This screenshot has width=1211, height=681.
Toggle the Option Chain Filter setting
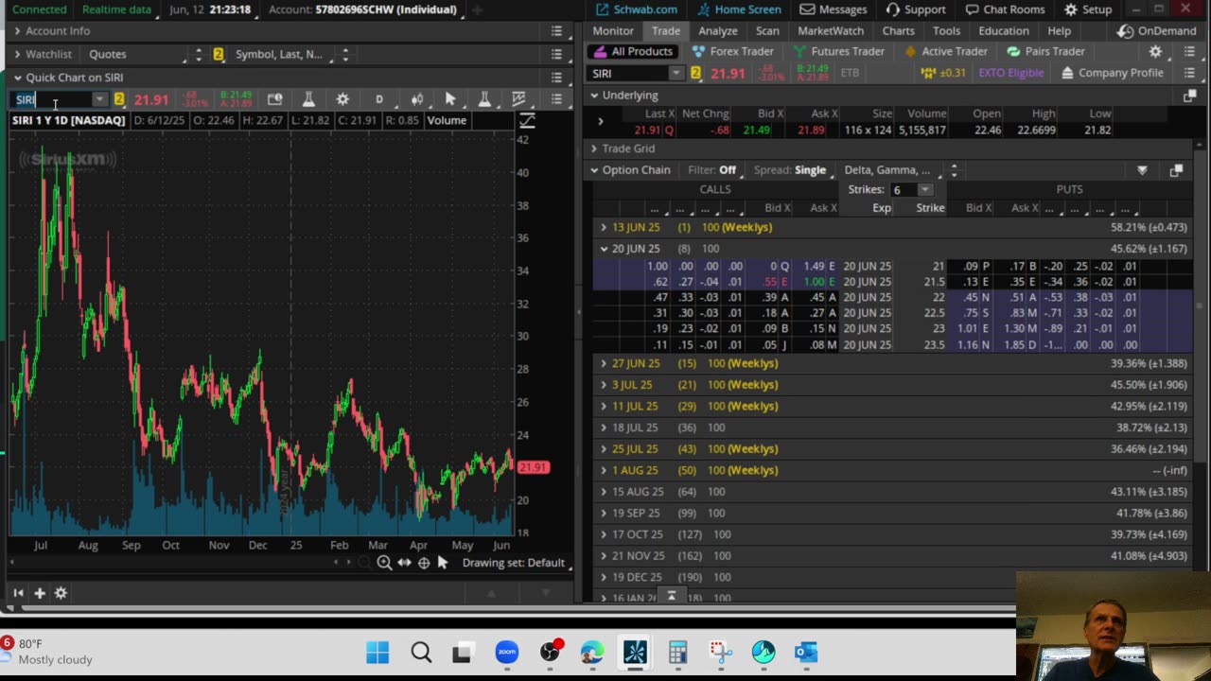tap(711, 170)
